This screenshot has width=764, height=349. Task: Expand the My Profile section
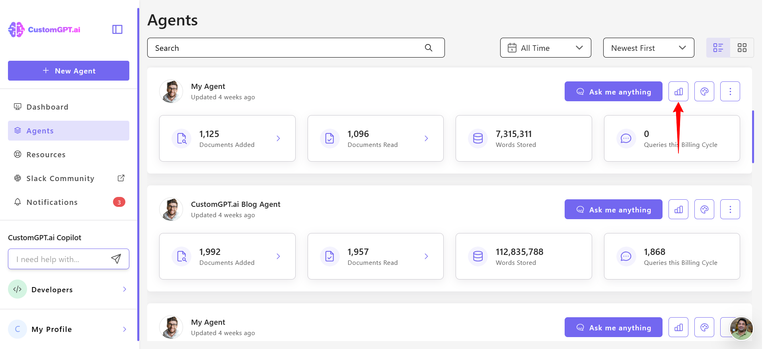click(x=68, y=329)
